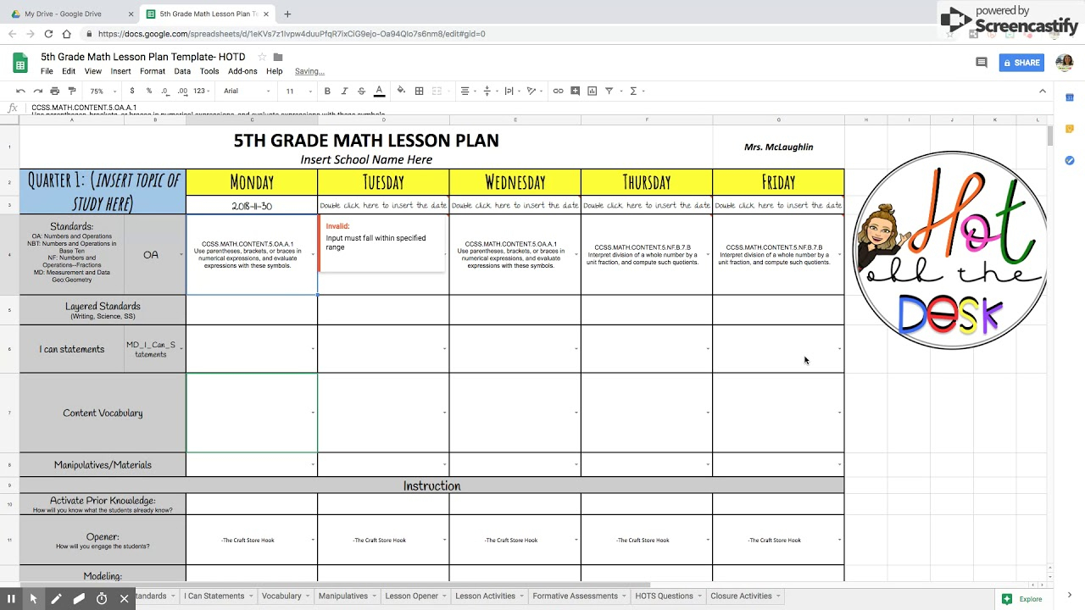Open the borders tool
This screenshot has height=610, width=1085.
click(x=419, y=91)
